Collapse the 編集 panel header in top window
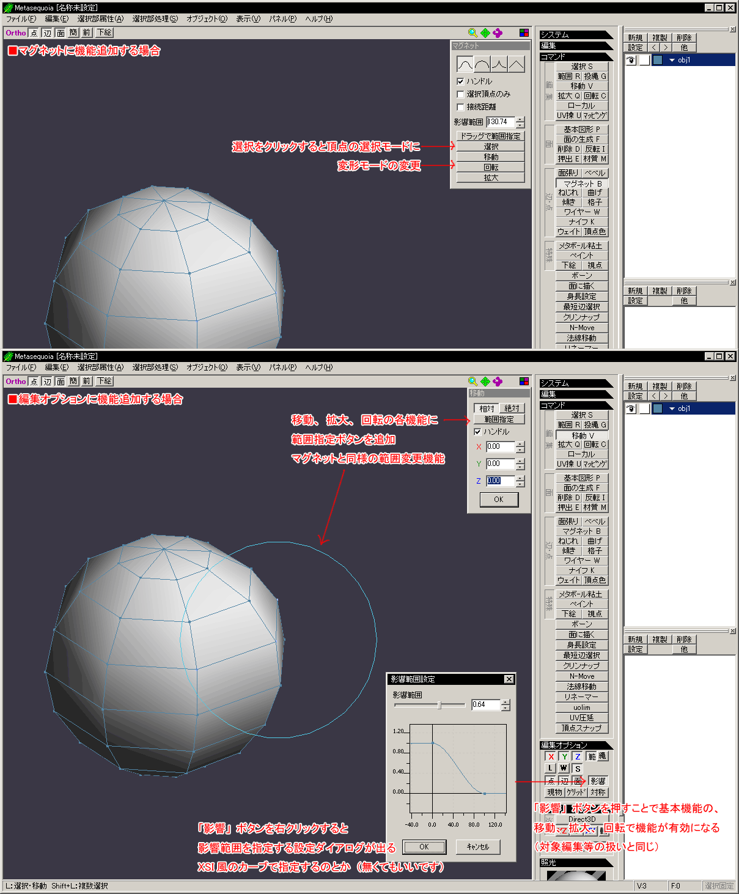 point(576,46)
